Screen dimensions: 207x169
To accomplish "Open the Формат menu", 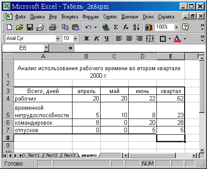I will point(91,17).
